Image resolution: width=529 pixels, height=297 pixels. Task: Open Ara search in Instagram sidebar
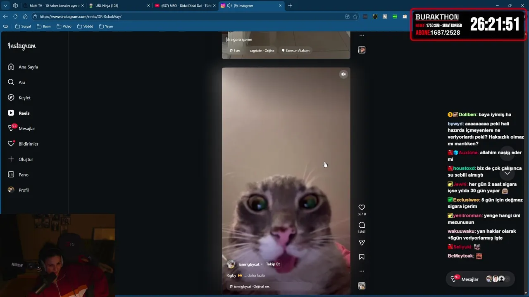(17, 82)
